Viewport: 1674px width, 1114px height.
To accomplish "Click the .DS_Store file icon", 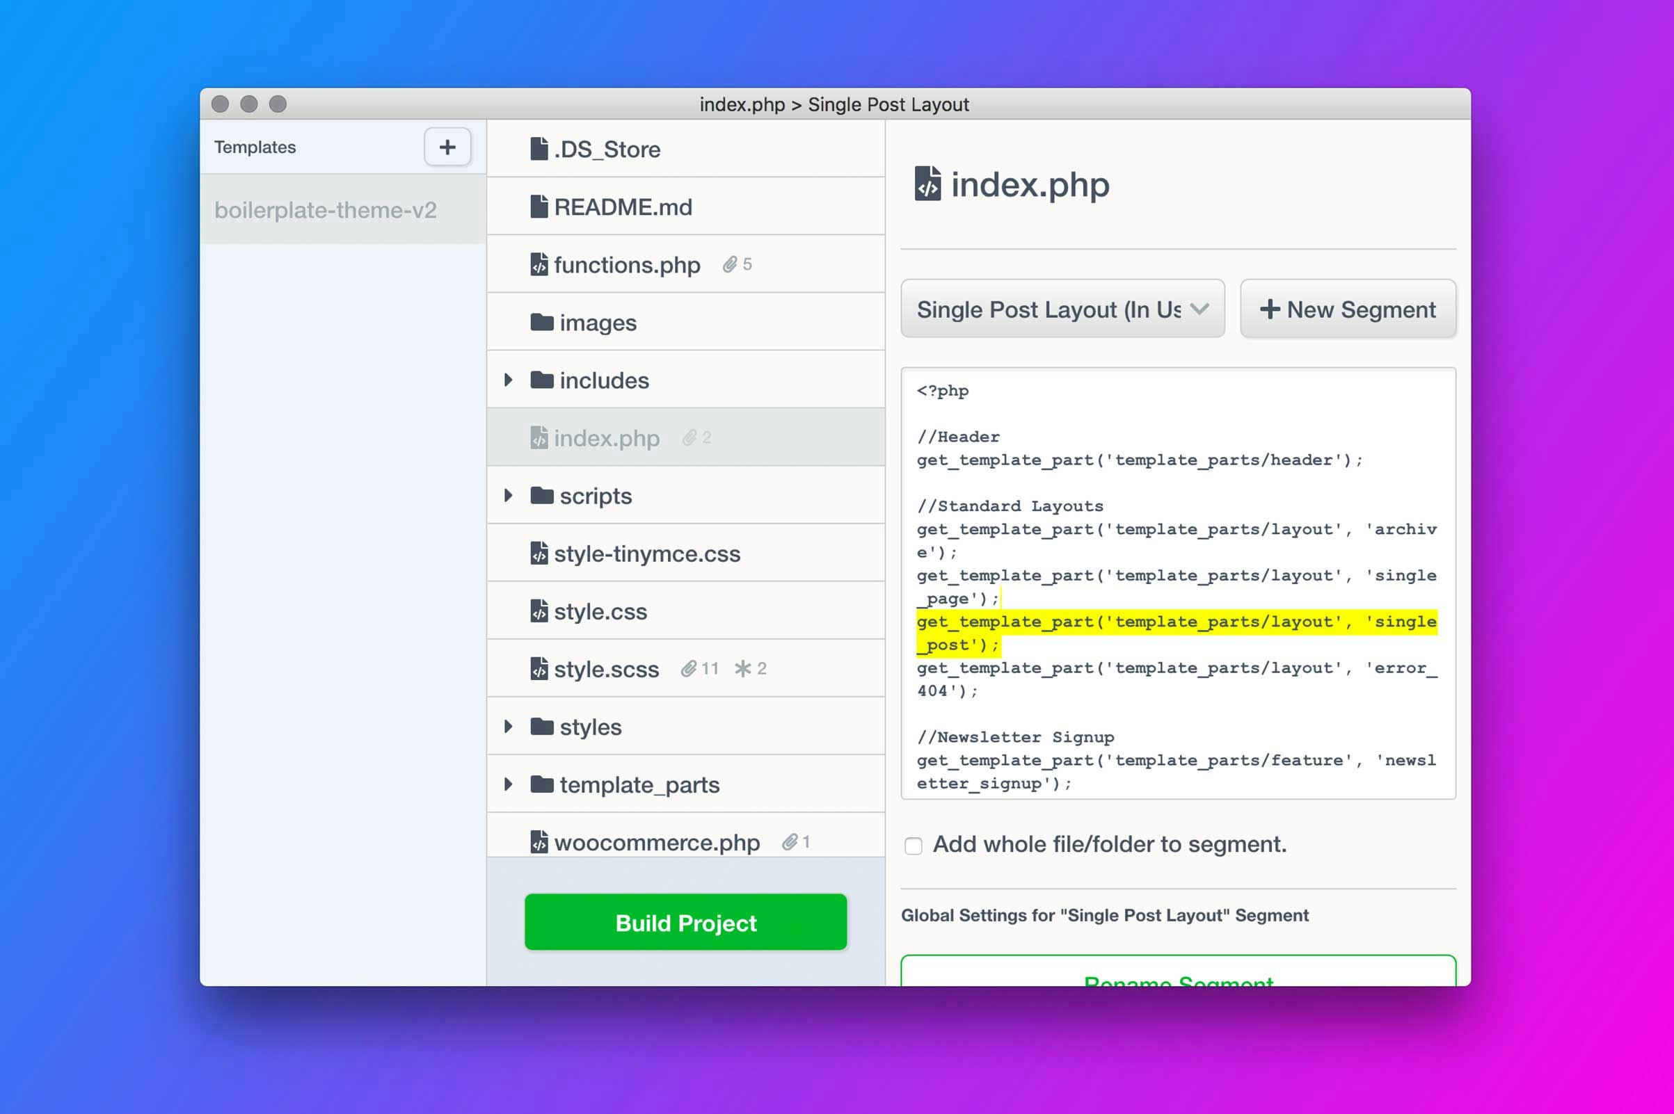I will tap(539, 150).
